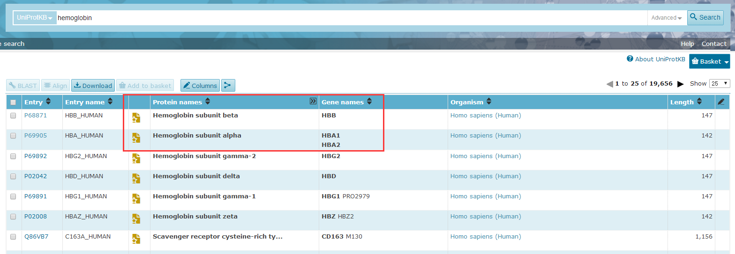The image size is (735, 254).
Task: Open reviewed entry icon for HBG1_HUMAN
Action: tap(136, 199)
